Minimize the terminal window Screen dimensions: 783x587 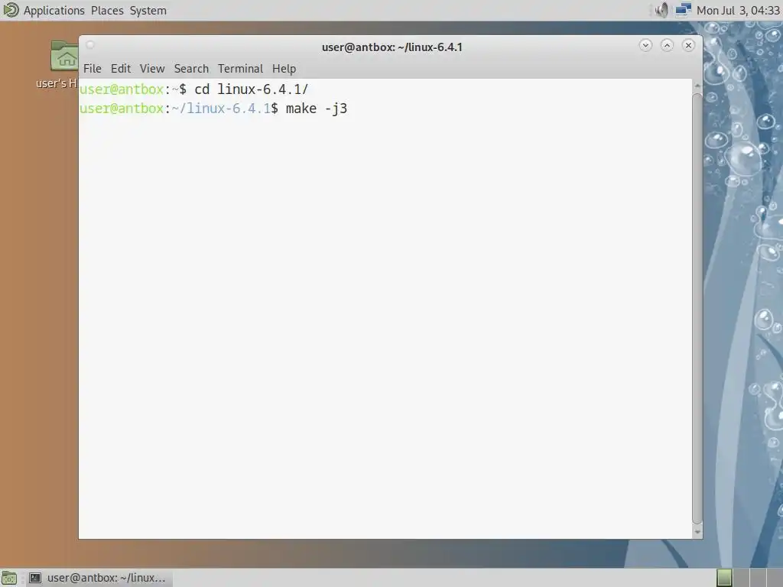(645, 45)
